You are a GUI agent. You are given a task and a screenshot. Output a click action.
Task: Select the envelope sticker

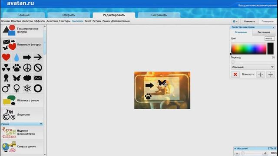tap(38, 78)
